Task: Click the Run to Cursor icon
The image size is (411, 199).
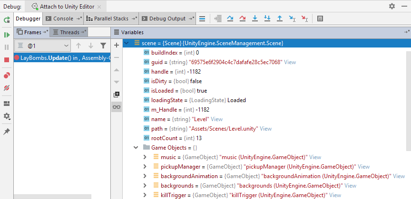Action: 292,19
